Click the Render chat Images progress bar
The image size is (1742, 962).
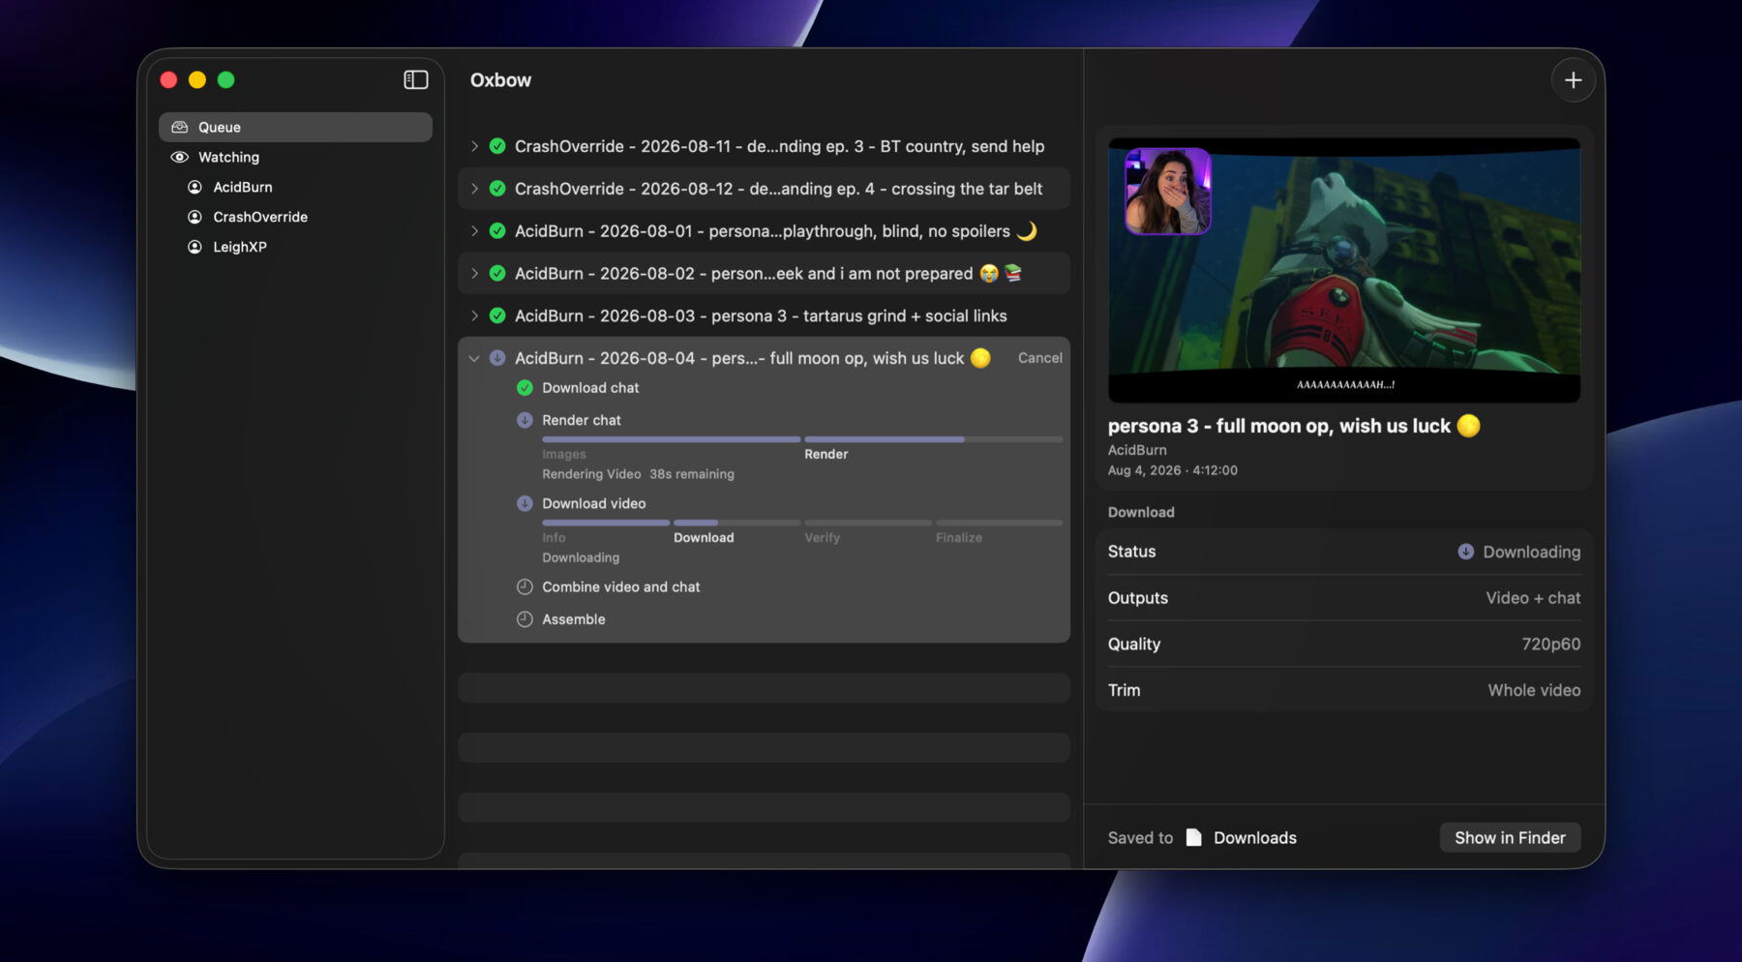click(671, 439)
